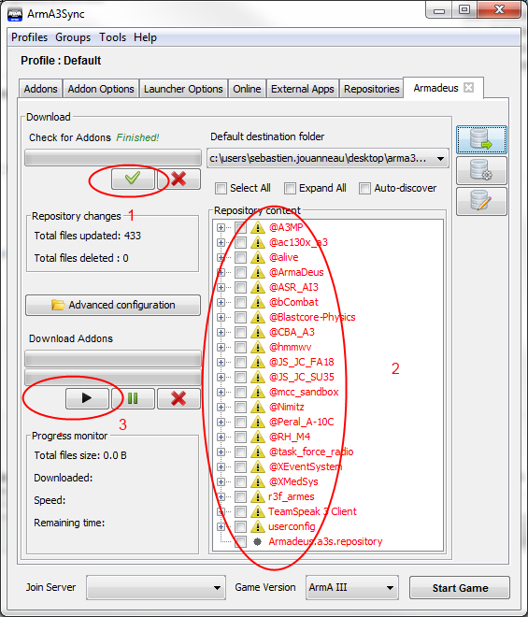
Task: Pause the download with green pause button
Action: (x=133, y=398)
